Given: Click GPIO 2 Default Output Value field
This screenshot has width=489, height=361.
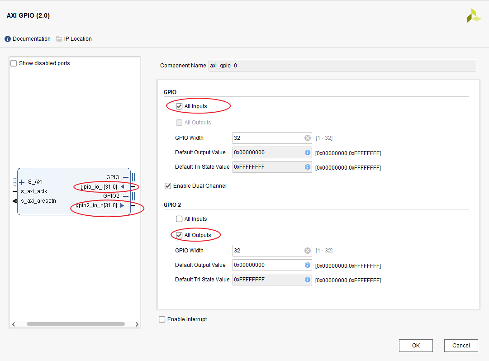Looking at the screenshot, I should (x=268, y=265).
